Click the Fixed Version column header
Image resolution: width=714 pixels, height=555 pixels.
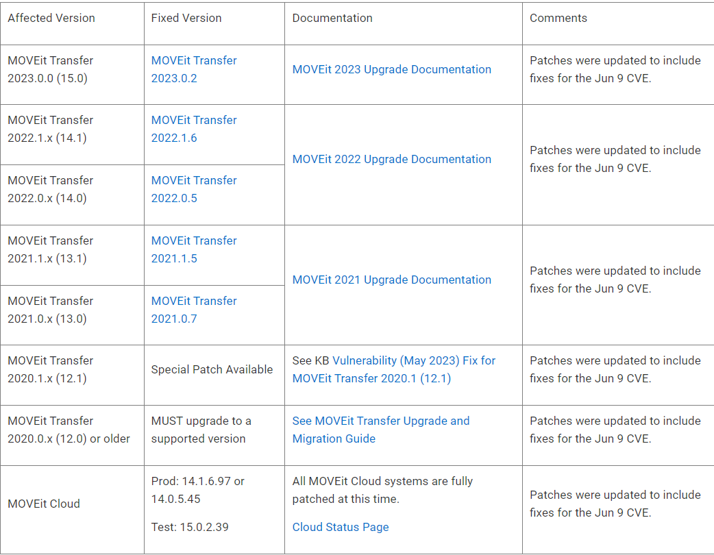pos(186,18)
